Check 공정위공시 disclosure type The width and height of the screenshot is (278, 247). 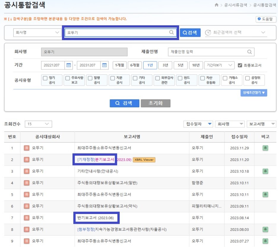tap(247, 78)
